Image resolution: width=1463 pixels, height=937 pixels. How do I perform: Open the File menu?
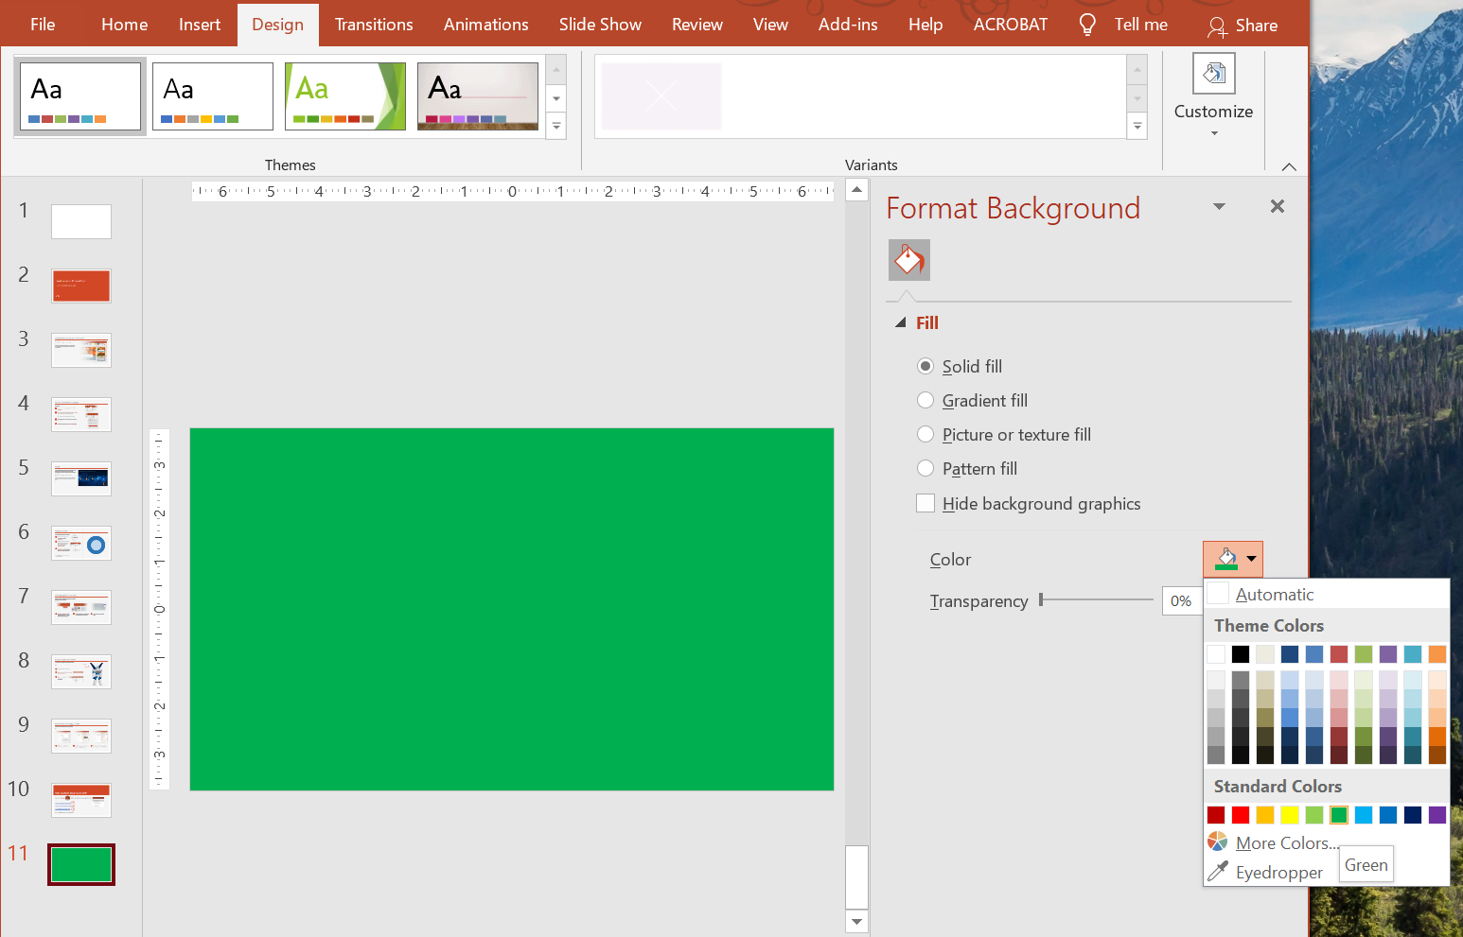pyautogui.click(x=43, y=25)
